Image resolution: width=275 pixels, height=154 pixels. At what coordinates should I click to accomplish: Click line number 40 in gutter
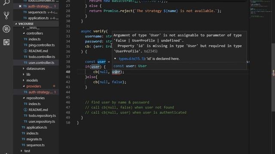pos(68,72)
